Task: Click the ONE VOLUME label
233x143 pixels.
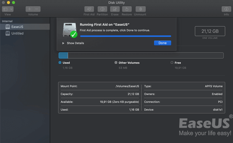Action: [x=210, y=38]
